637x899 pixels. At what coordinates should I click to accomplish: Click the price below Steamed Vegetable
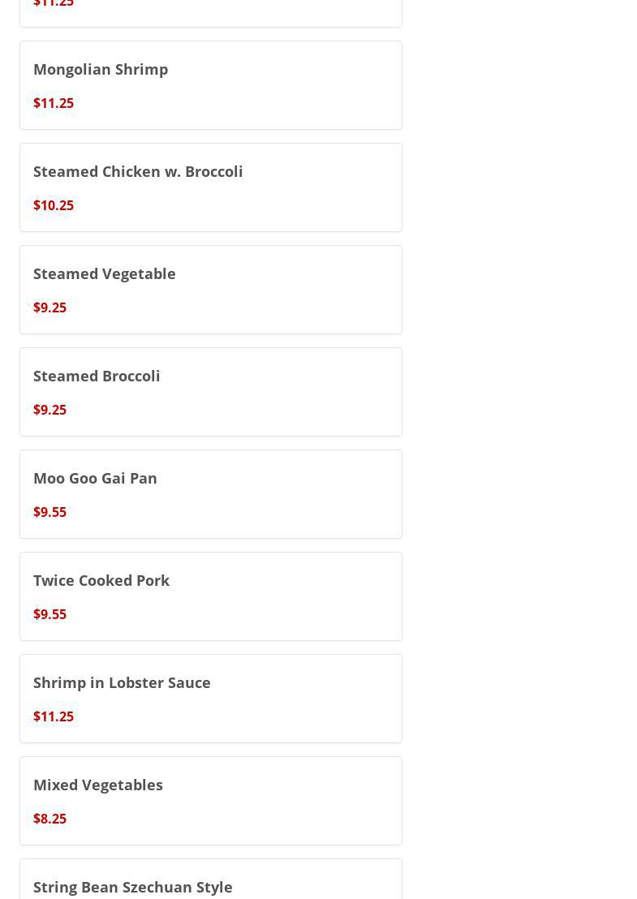49,308
